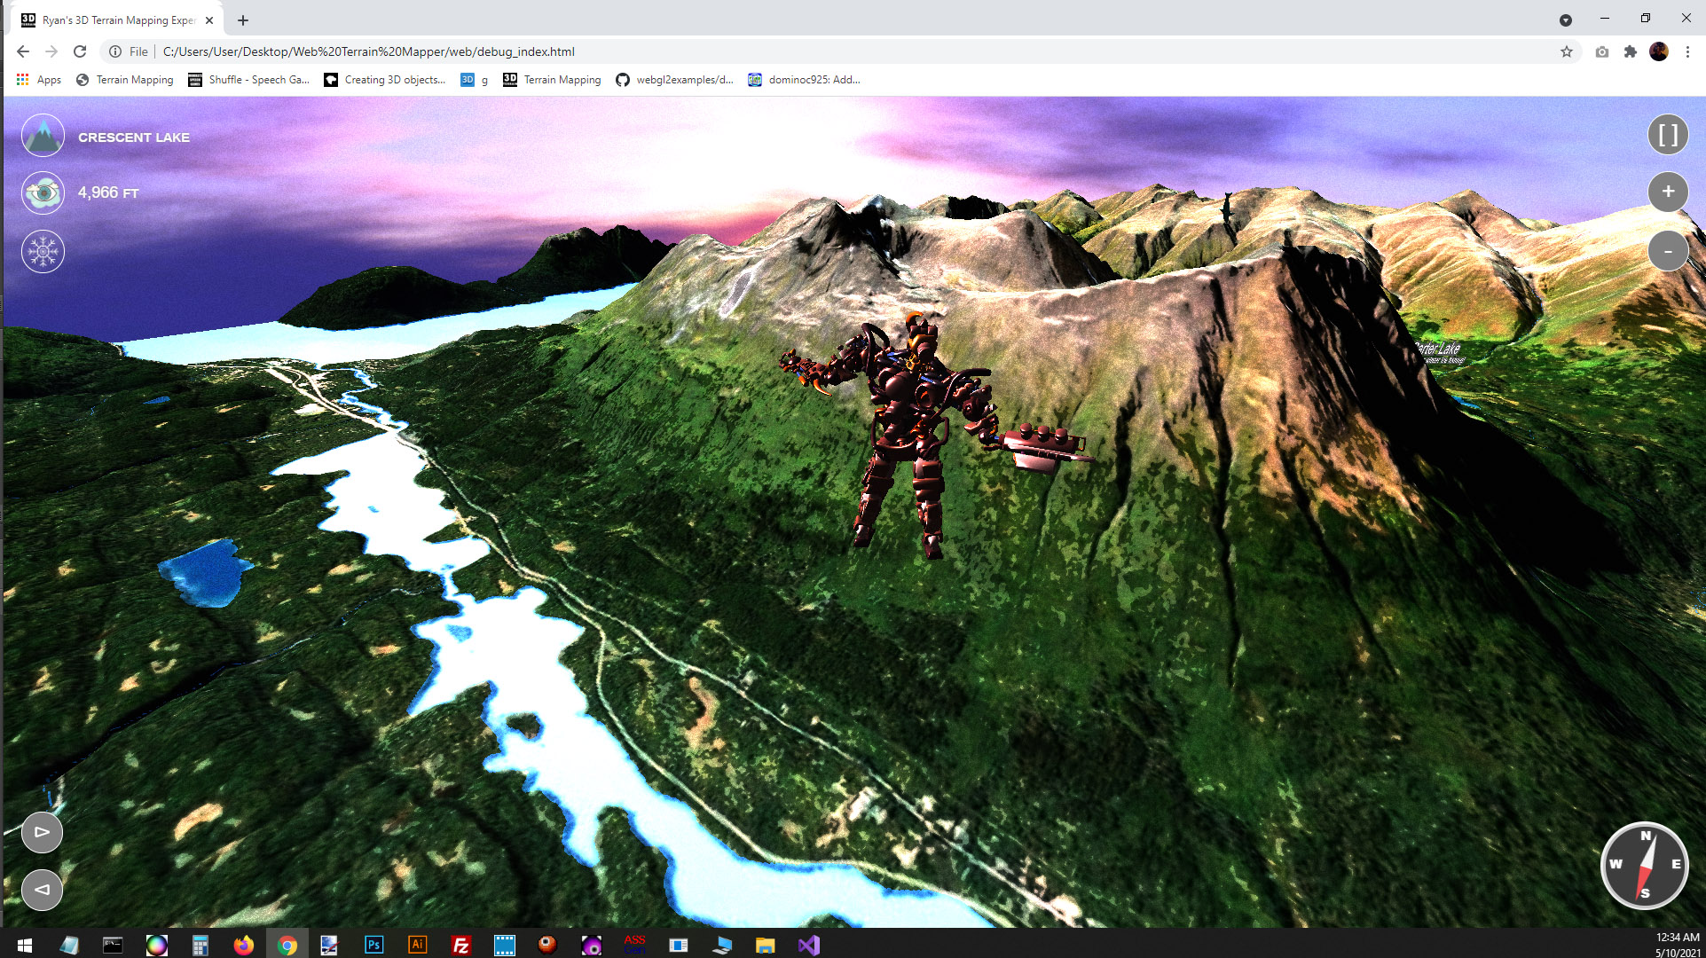
Task: Open Visual Studio from the taskbar
Action: coord(808,946)
